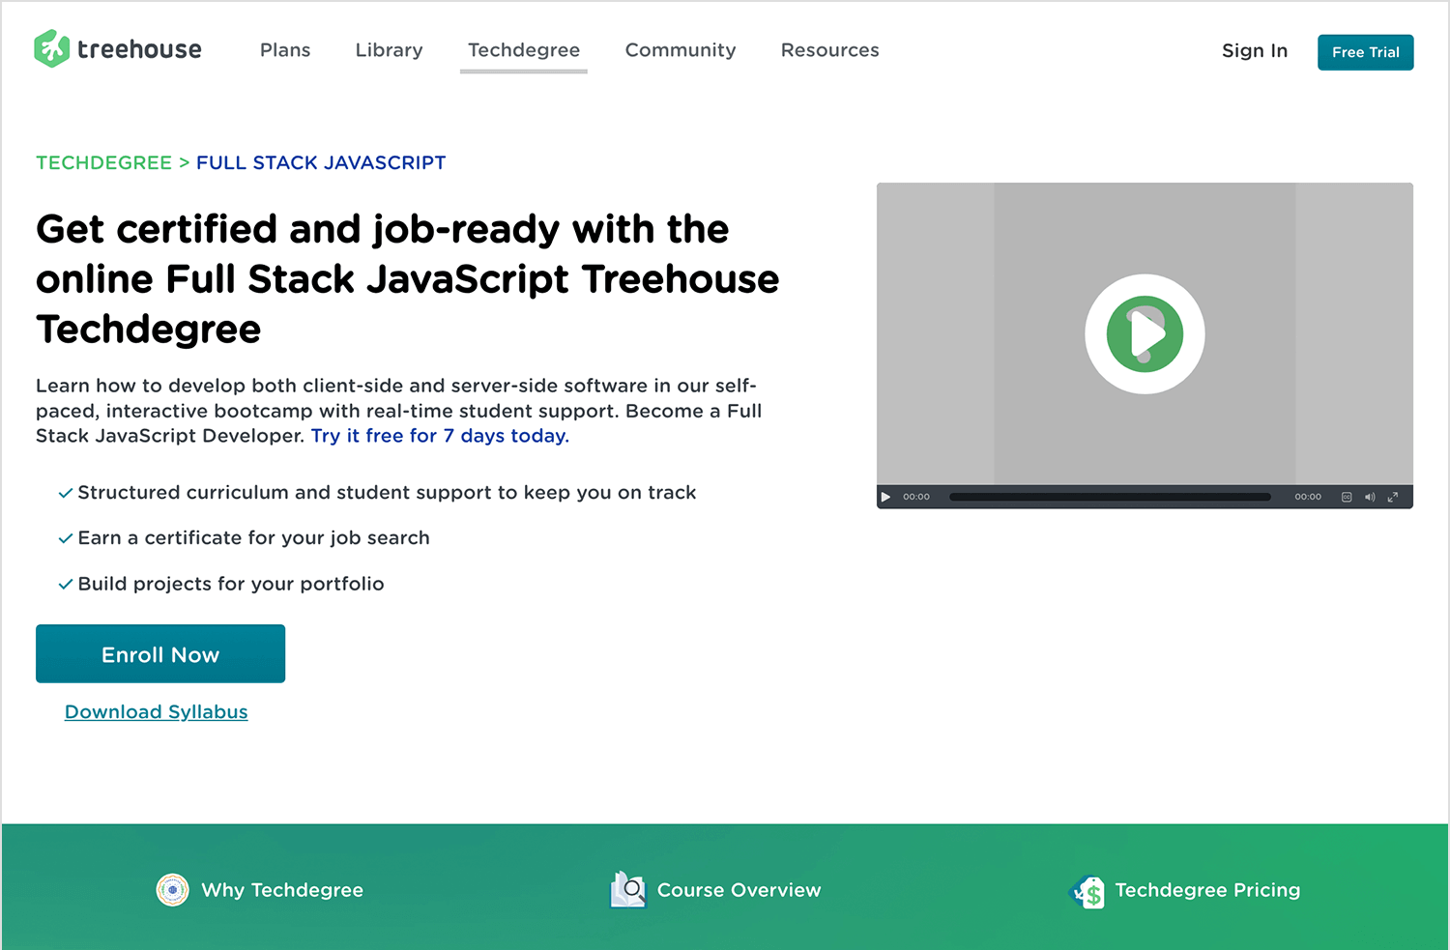
Task: Open the Community menu item
Action: point(681,50)
